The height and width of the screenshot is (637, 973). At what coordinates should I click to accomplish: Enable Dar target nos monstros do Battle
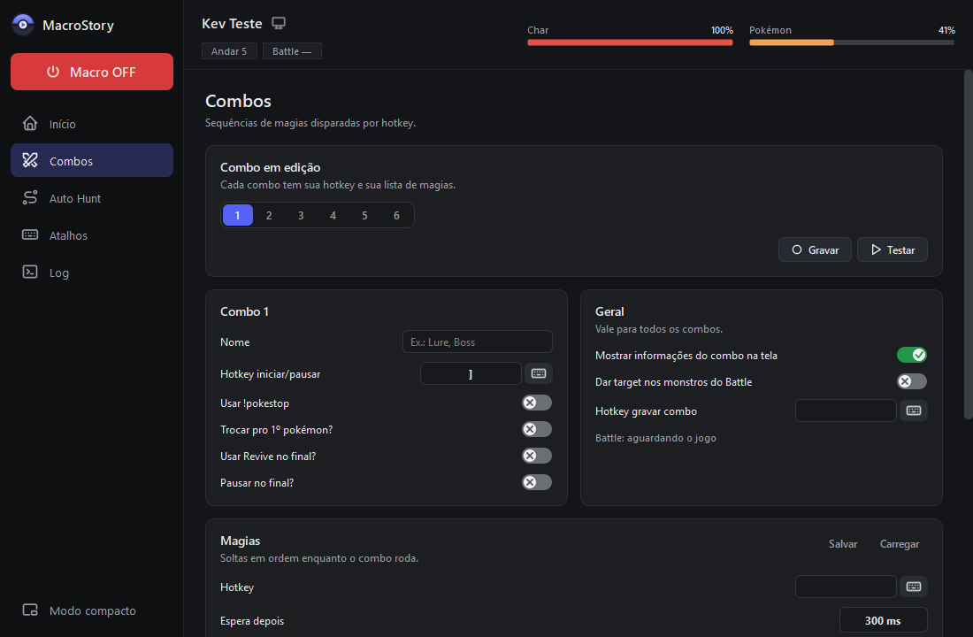click(x=912, y=381)
